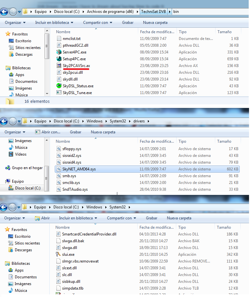The width and height of the screenshot is (250, 297).
Task: Click the Server4PC.exe application icon
Action: tap(59, 52)
